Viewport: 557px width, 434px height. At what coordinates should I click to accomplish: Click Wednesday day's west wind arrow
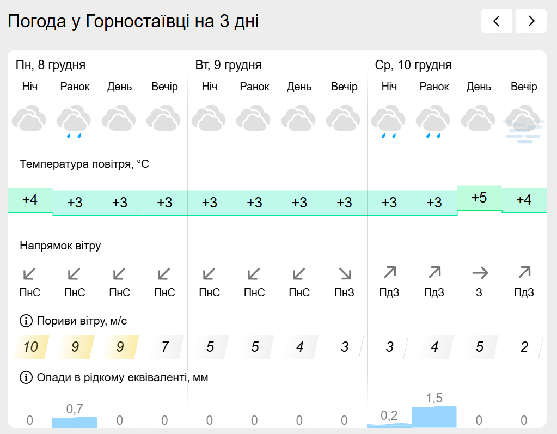coord(479,273)
